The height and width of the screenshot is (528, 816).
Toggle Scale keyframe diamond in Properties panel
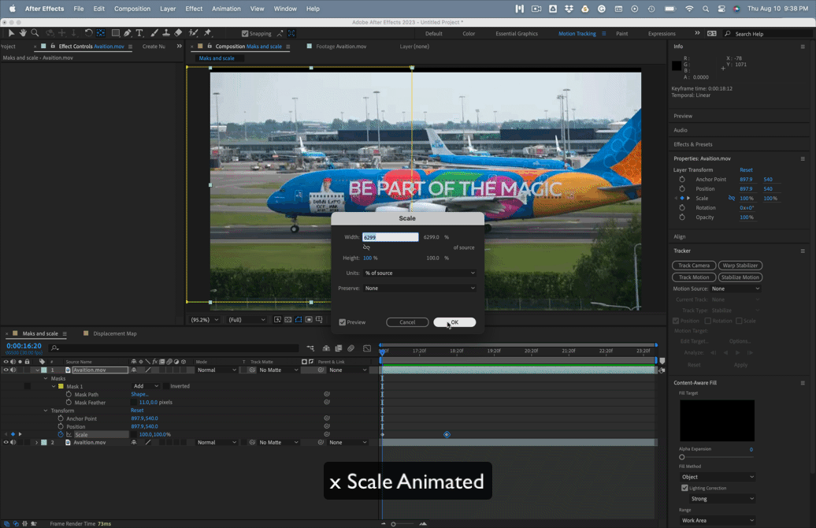(x=682, y=199)
